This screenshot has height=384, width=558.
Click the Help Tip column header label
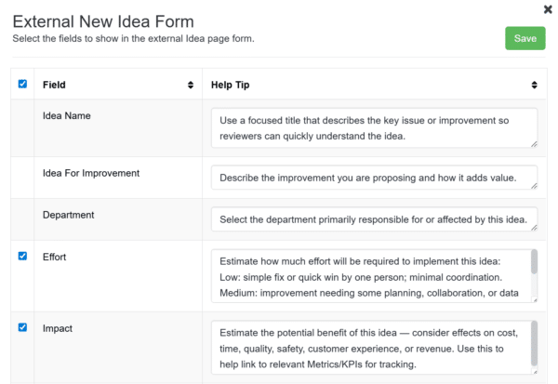[230, 85]
